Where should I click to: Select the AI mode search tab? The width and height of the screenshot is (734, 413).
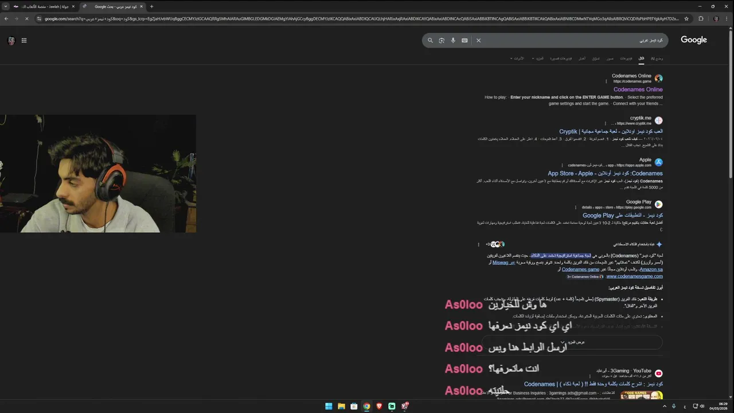[657, 59]
